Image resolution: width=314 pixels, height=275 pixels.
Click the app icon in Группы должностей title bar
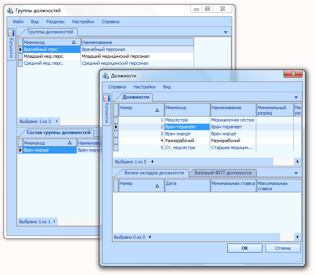(x=10, y=11)
